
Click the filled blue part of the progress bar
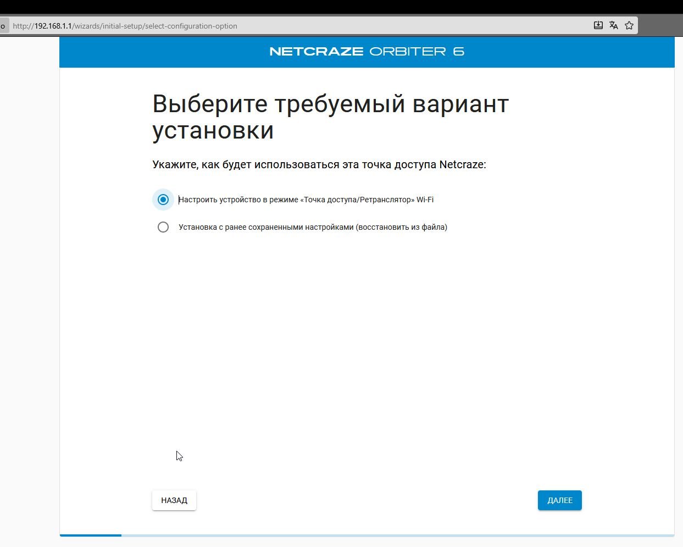(91, 535)
